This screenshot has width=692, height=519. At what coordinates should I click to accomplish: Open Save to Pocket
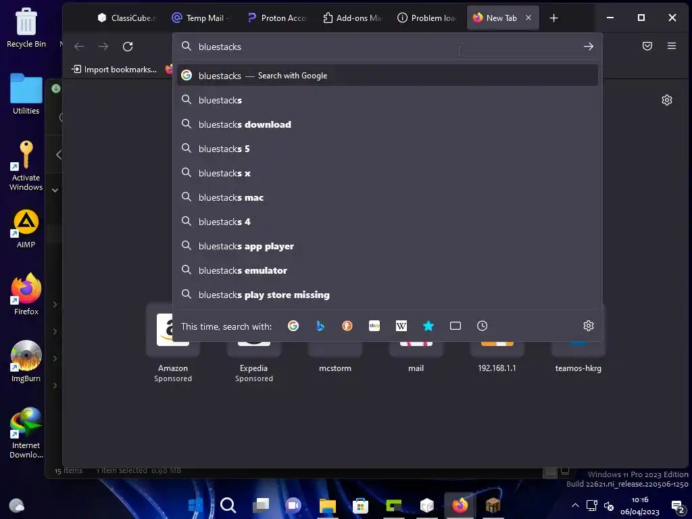point(647,46)
